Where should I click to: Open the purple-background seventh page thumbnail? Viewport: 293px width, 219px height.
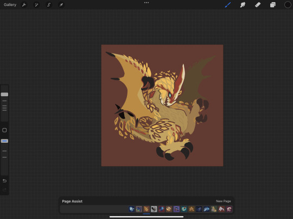coord(176,209)
